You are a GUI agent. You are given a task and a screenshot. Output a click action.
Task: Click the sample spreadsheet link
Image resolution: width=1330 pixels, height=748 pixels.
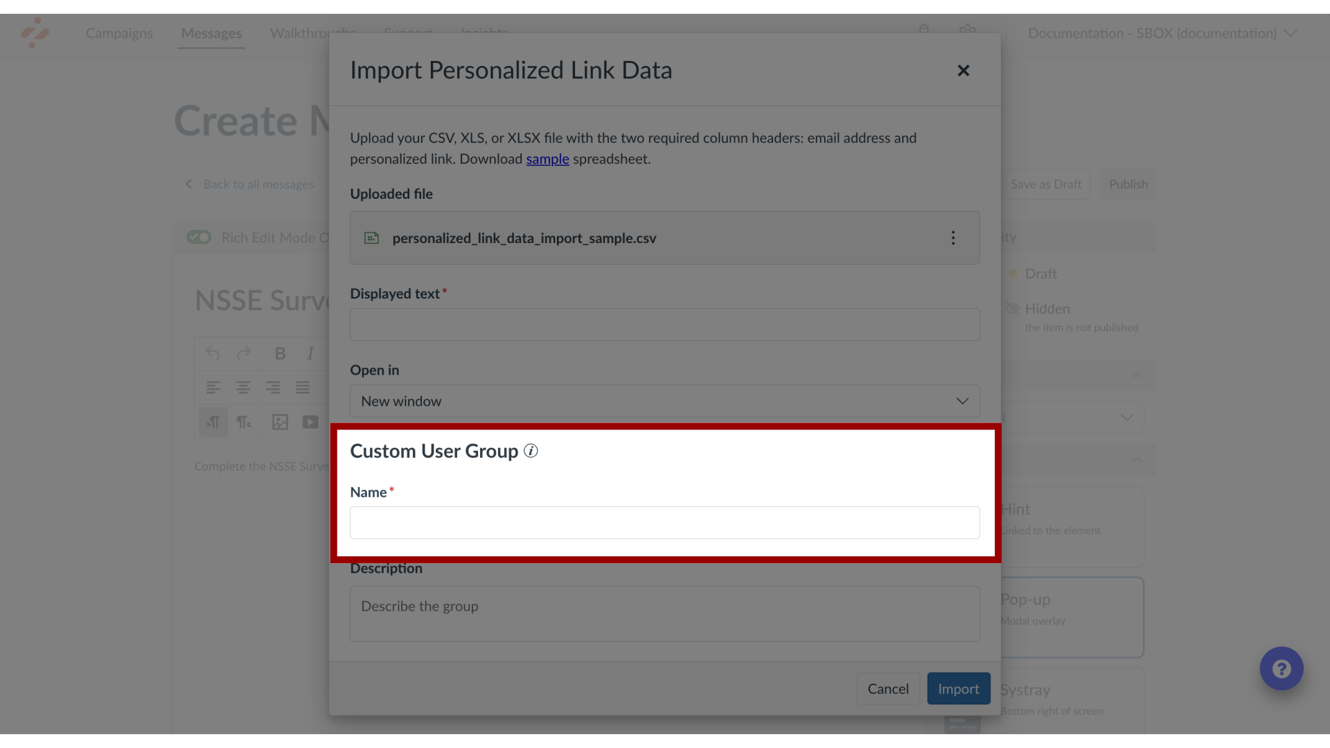click(x=547, y=159)
